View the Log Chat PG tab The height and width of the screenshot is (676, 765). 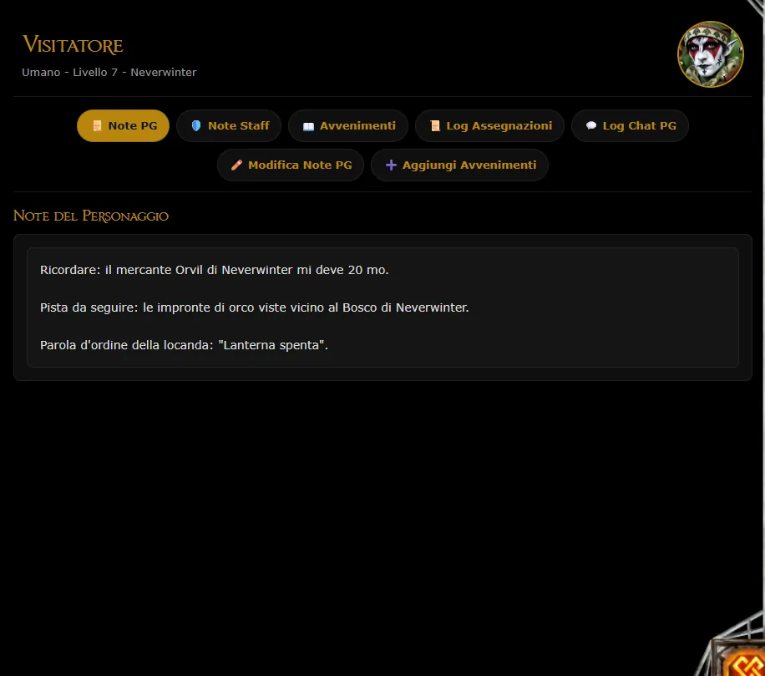(630, 126)
